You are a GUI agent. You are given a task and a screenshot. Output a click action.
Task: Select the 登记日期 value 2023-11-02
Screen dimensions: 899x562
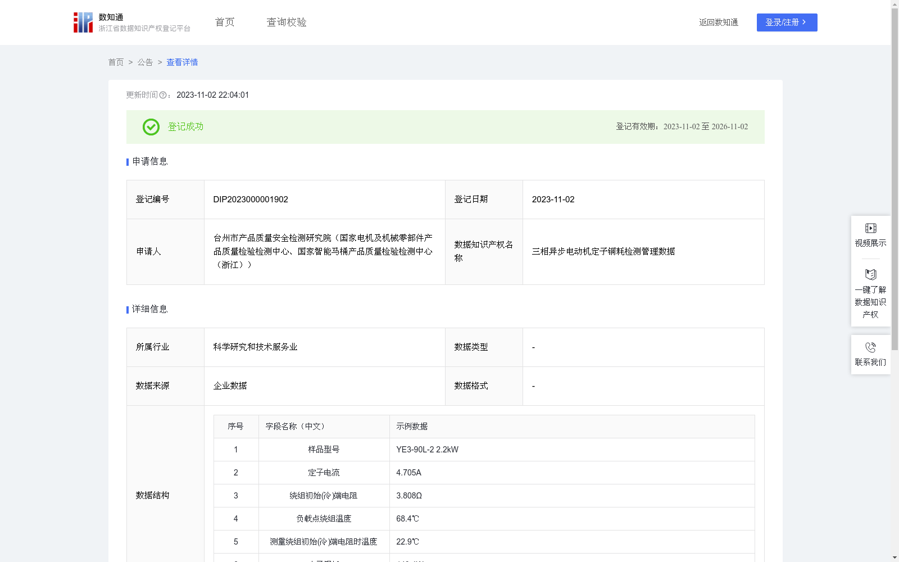tap(553, 200)
